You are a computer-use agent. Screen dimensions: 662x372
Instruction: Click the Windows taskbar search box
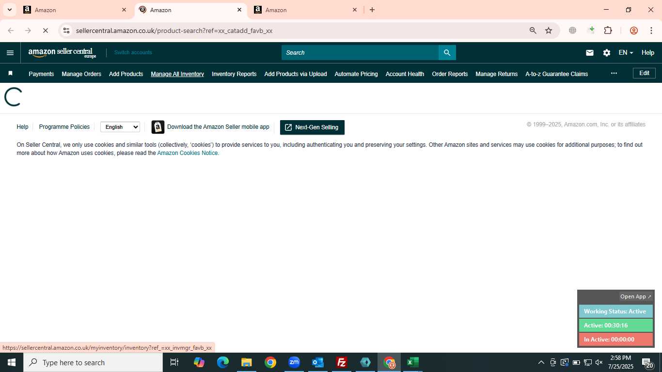point(93,362)
